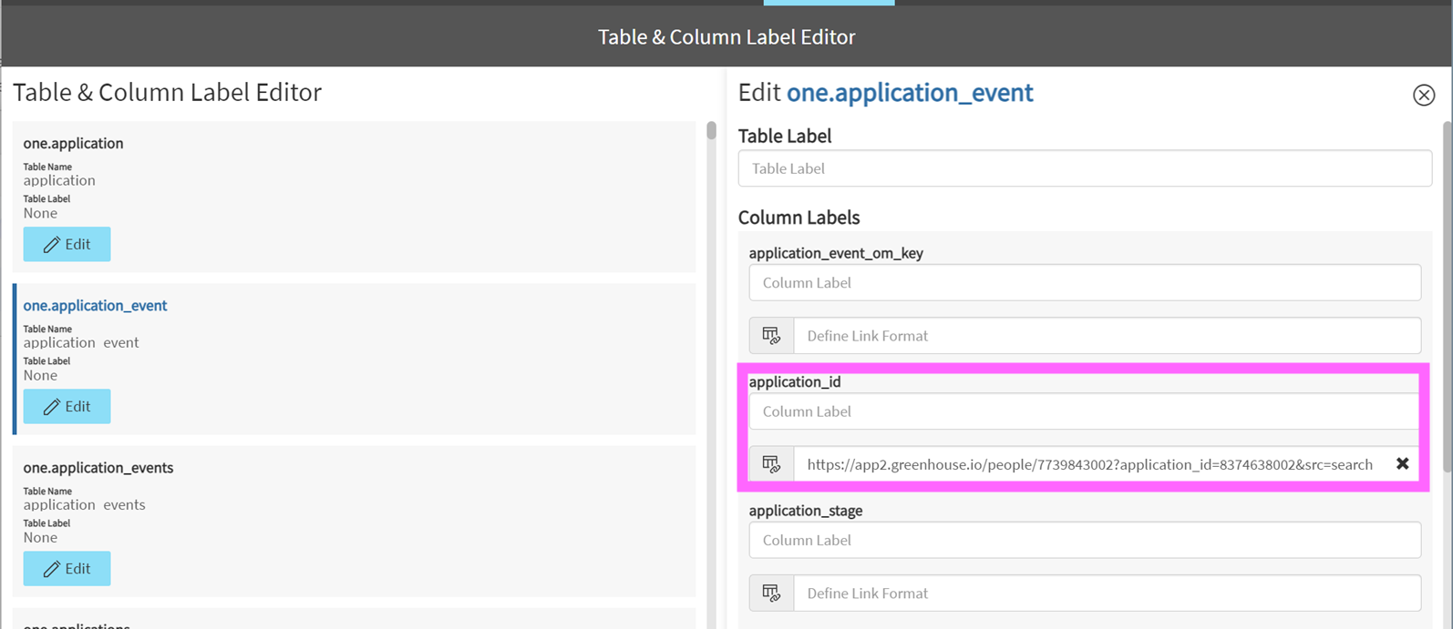The height and width of the screenshot is (629, 1453).
Task: Edit the one.application table labels
Action: (x=67, y=244)
